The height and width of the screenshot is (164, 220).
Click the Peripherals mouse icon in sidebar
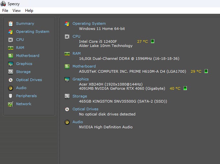(11, 96)
